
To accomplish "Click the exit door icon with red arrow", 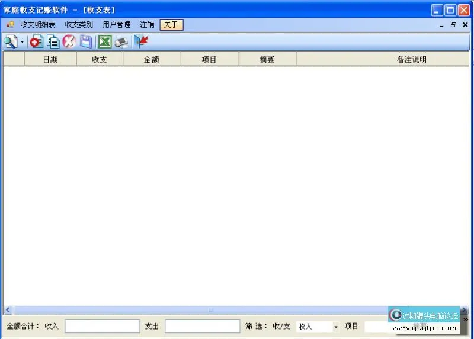I will click(141, 41).
